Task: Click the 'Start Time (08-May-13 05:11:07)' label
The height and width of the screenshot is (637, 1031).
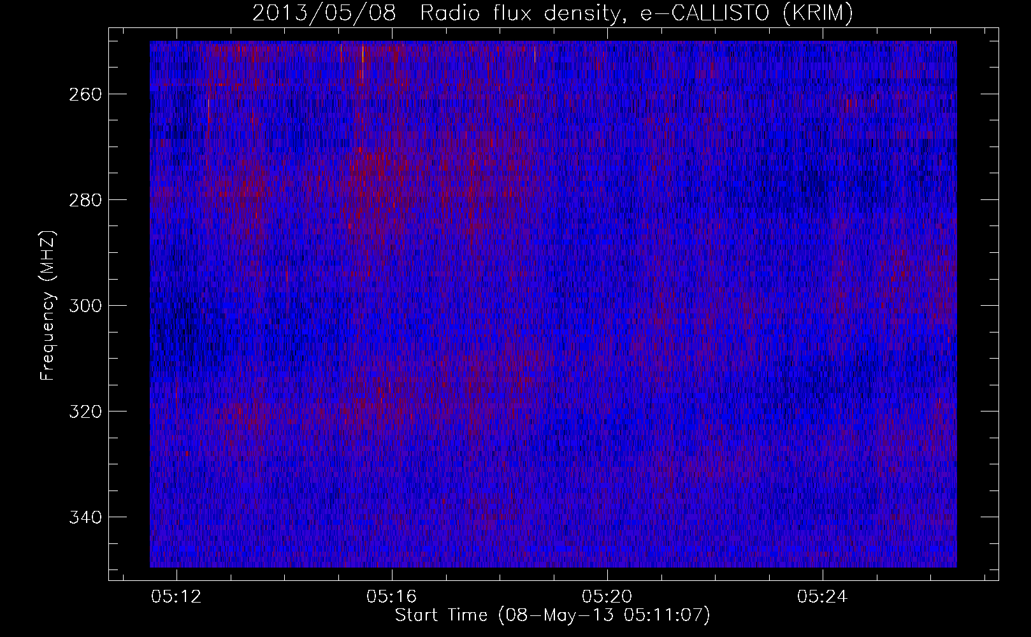Action: 552,615
